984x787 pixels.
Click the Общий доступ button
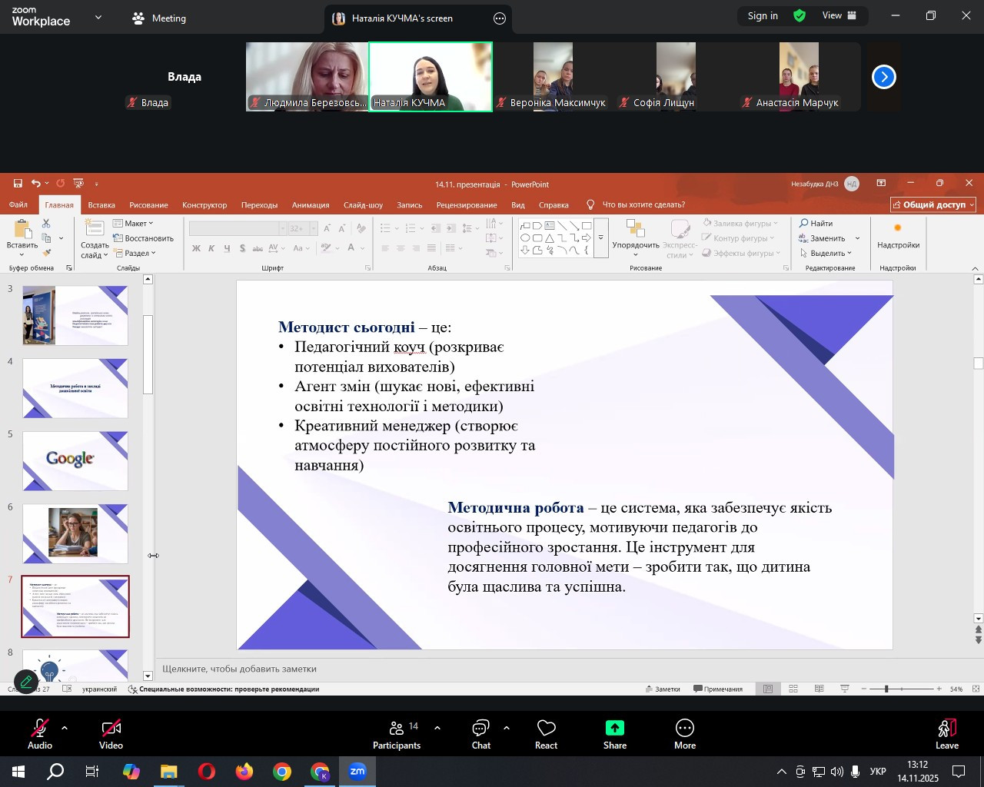[933, 205]
